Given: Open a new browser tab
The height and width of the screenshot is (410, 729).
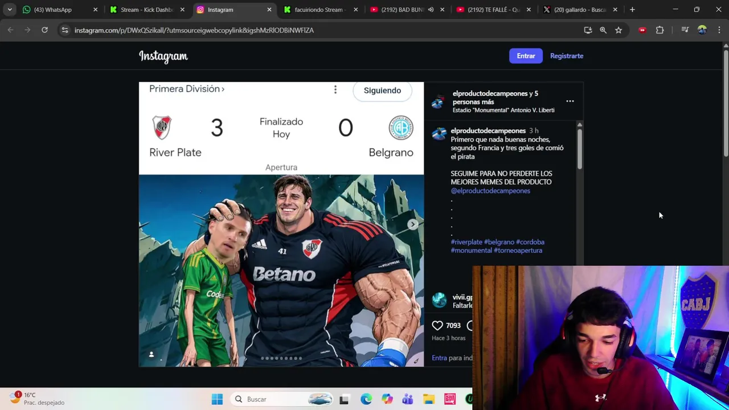Looking at the screenshot, I should (632, 10).
